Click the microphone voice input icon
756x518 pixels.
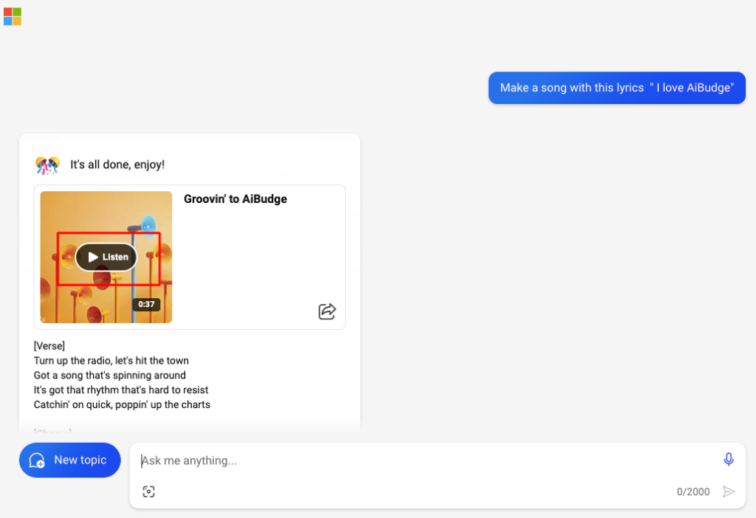729,459
